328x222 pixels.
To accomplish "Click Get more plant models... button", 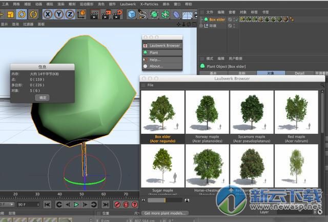I will click(165, 213).
